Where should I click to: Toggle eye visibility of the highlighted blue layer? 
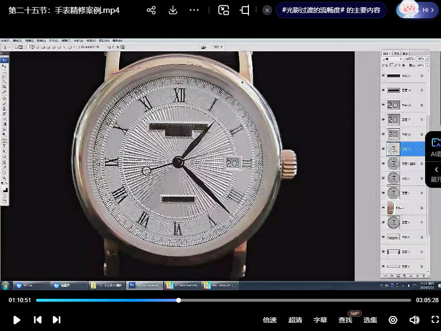point(384,149)
